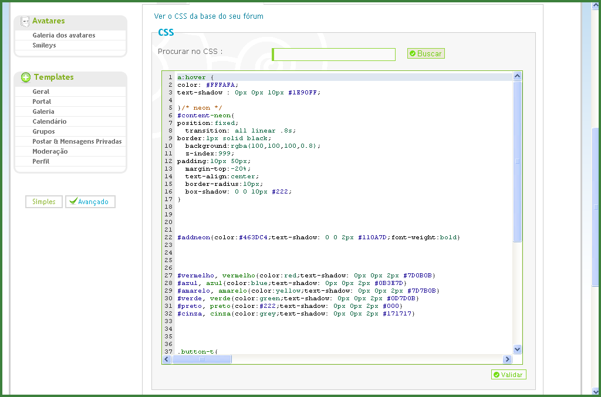
Task: Click the "#vermelho, vermelho" rule line
Action: click(x=306, y=276)
